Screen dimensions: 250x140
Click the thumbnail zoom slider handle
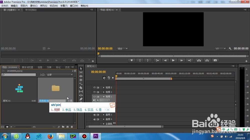15,127
